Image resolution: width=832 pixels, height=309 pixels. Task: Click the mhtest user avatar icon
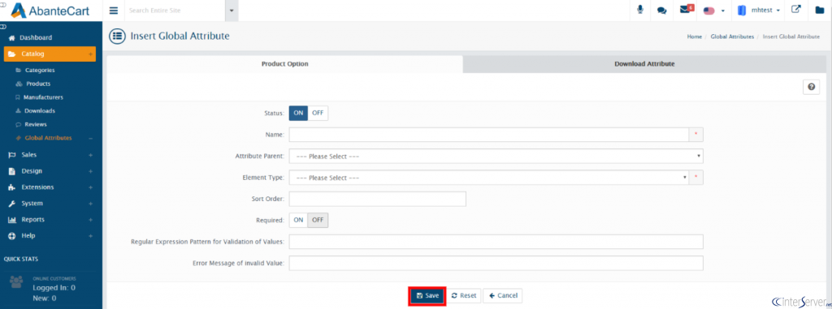742,10
